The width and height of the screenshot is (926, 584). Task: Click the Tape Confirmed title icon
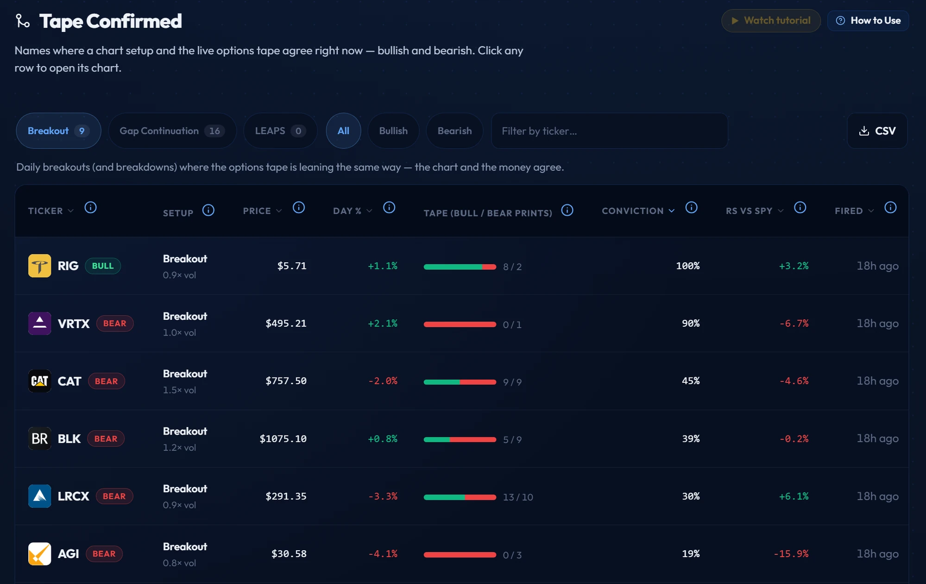click(x=23, y=21)
